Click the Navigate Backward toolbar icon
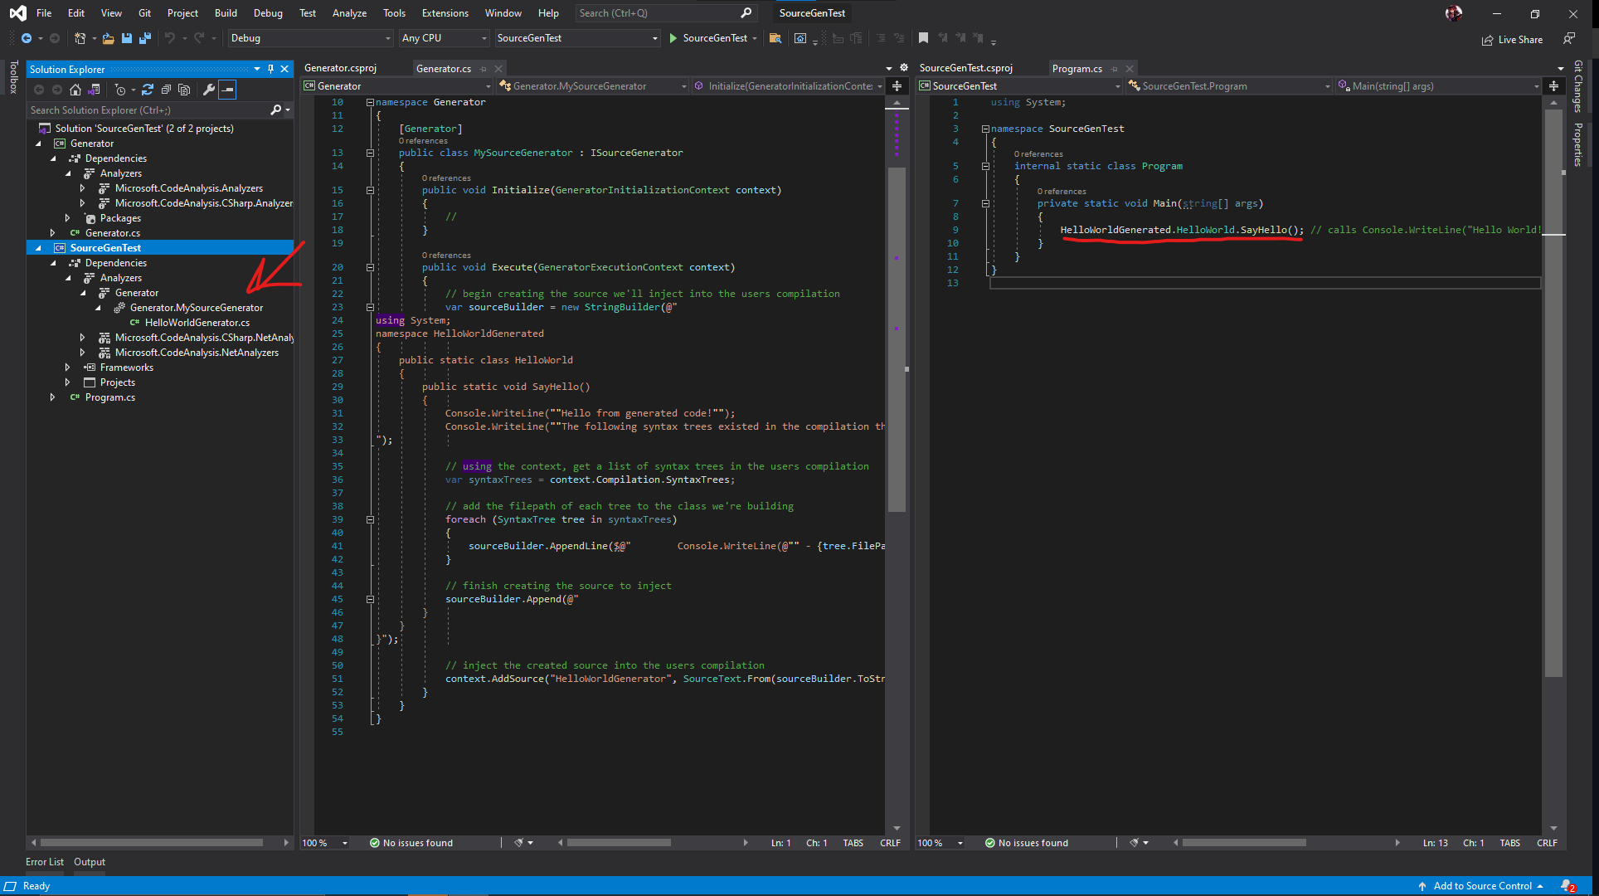 tap(27, 38)
